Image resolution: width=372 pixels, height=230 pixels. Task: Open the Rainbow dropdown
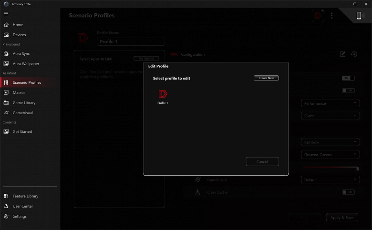coord(330,142)
